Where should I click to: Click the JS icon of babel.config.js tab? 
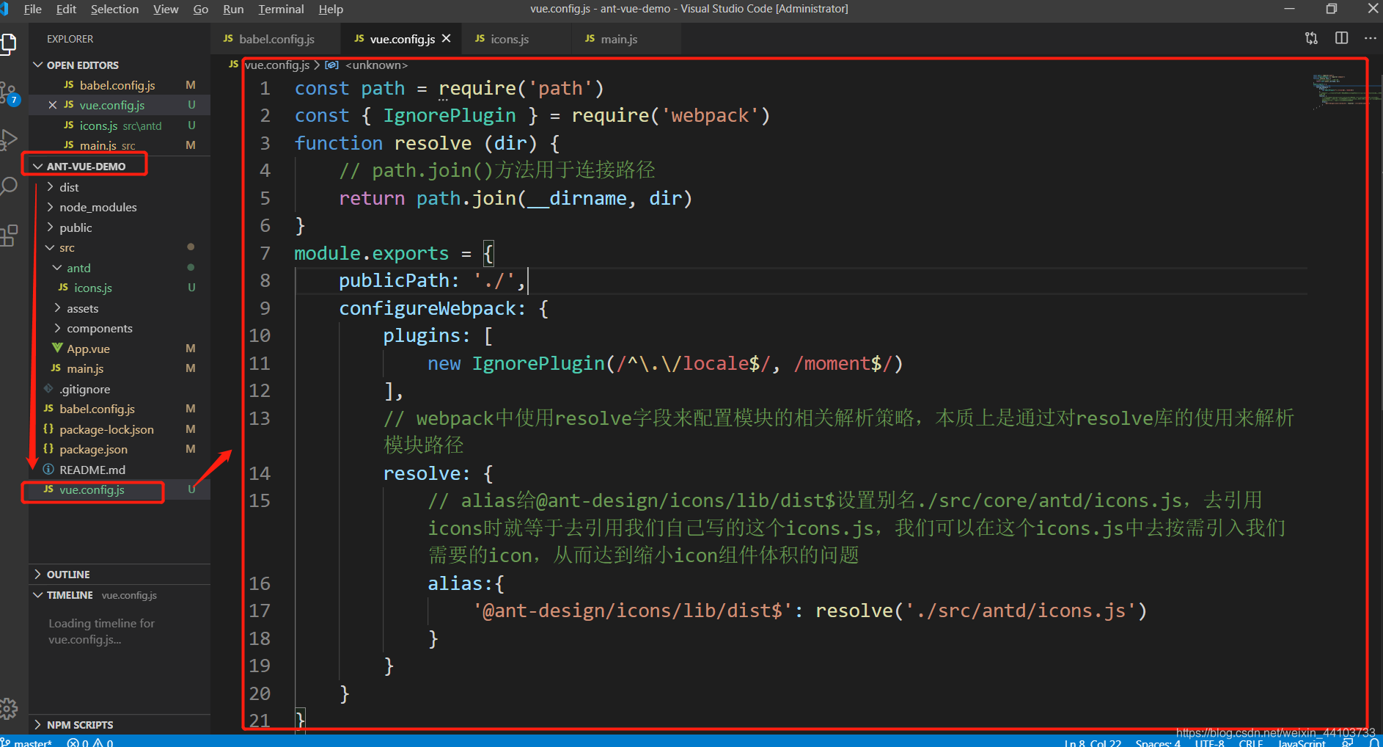tap(228, 39)
